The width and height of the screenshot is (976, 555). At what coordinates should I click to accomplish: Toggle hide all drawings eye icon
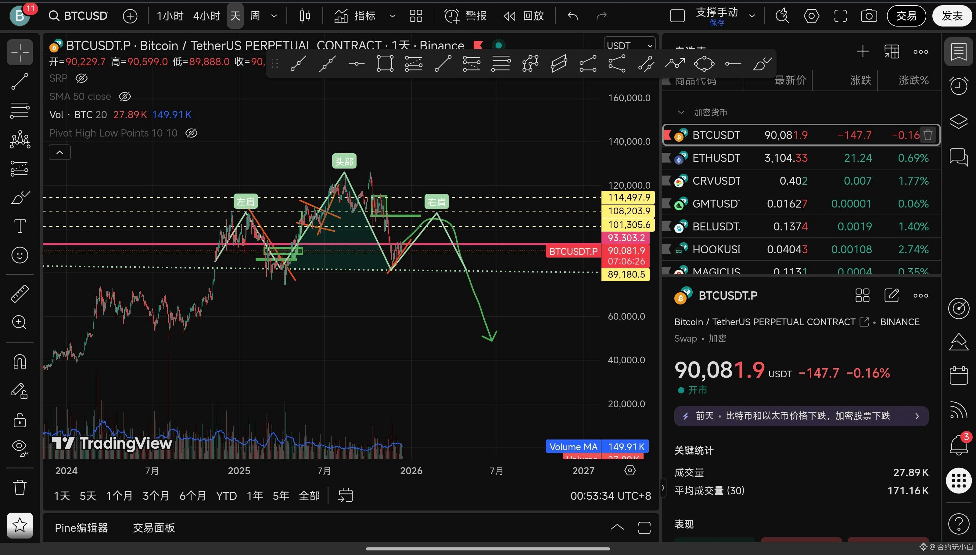coord(20,448)
